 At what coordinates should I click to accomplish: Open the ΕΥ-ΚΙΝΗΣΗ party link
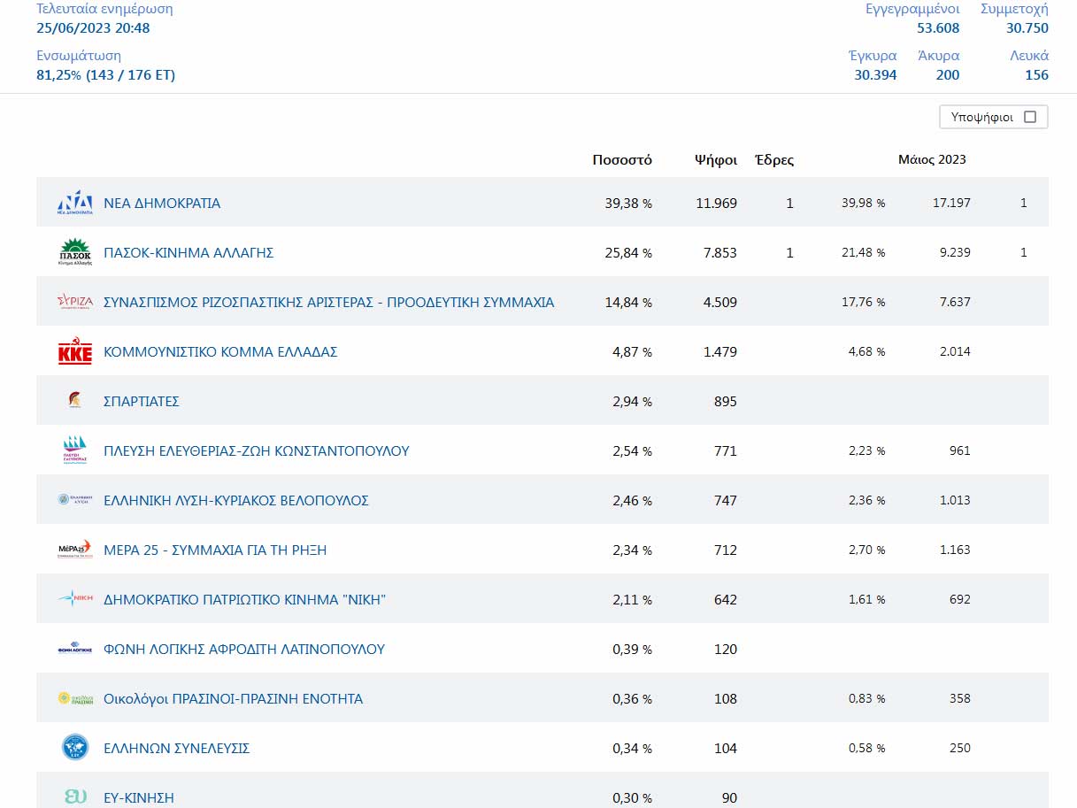pyautogui.click(x=139, y=797)
